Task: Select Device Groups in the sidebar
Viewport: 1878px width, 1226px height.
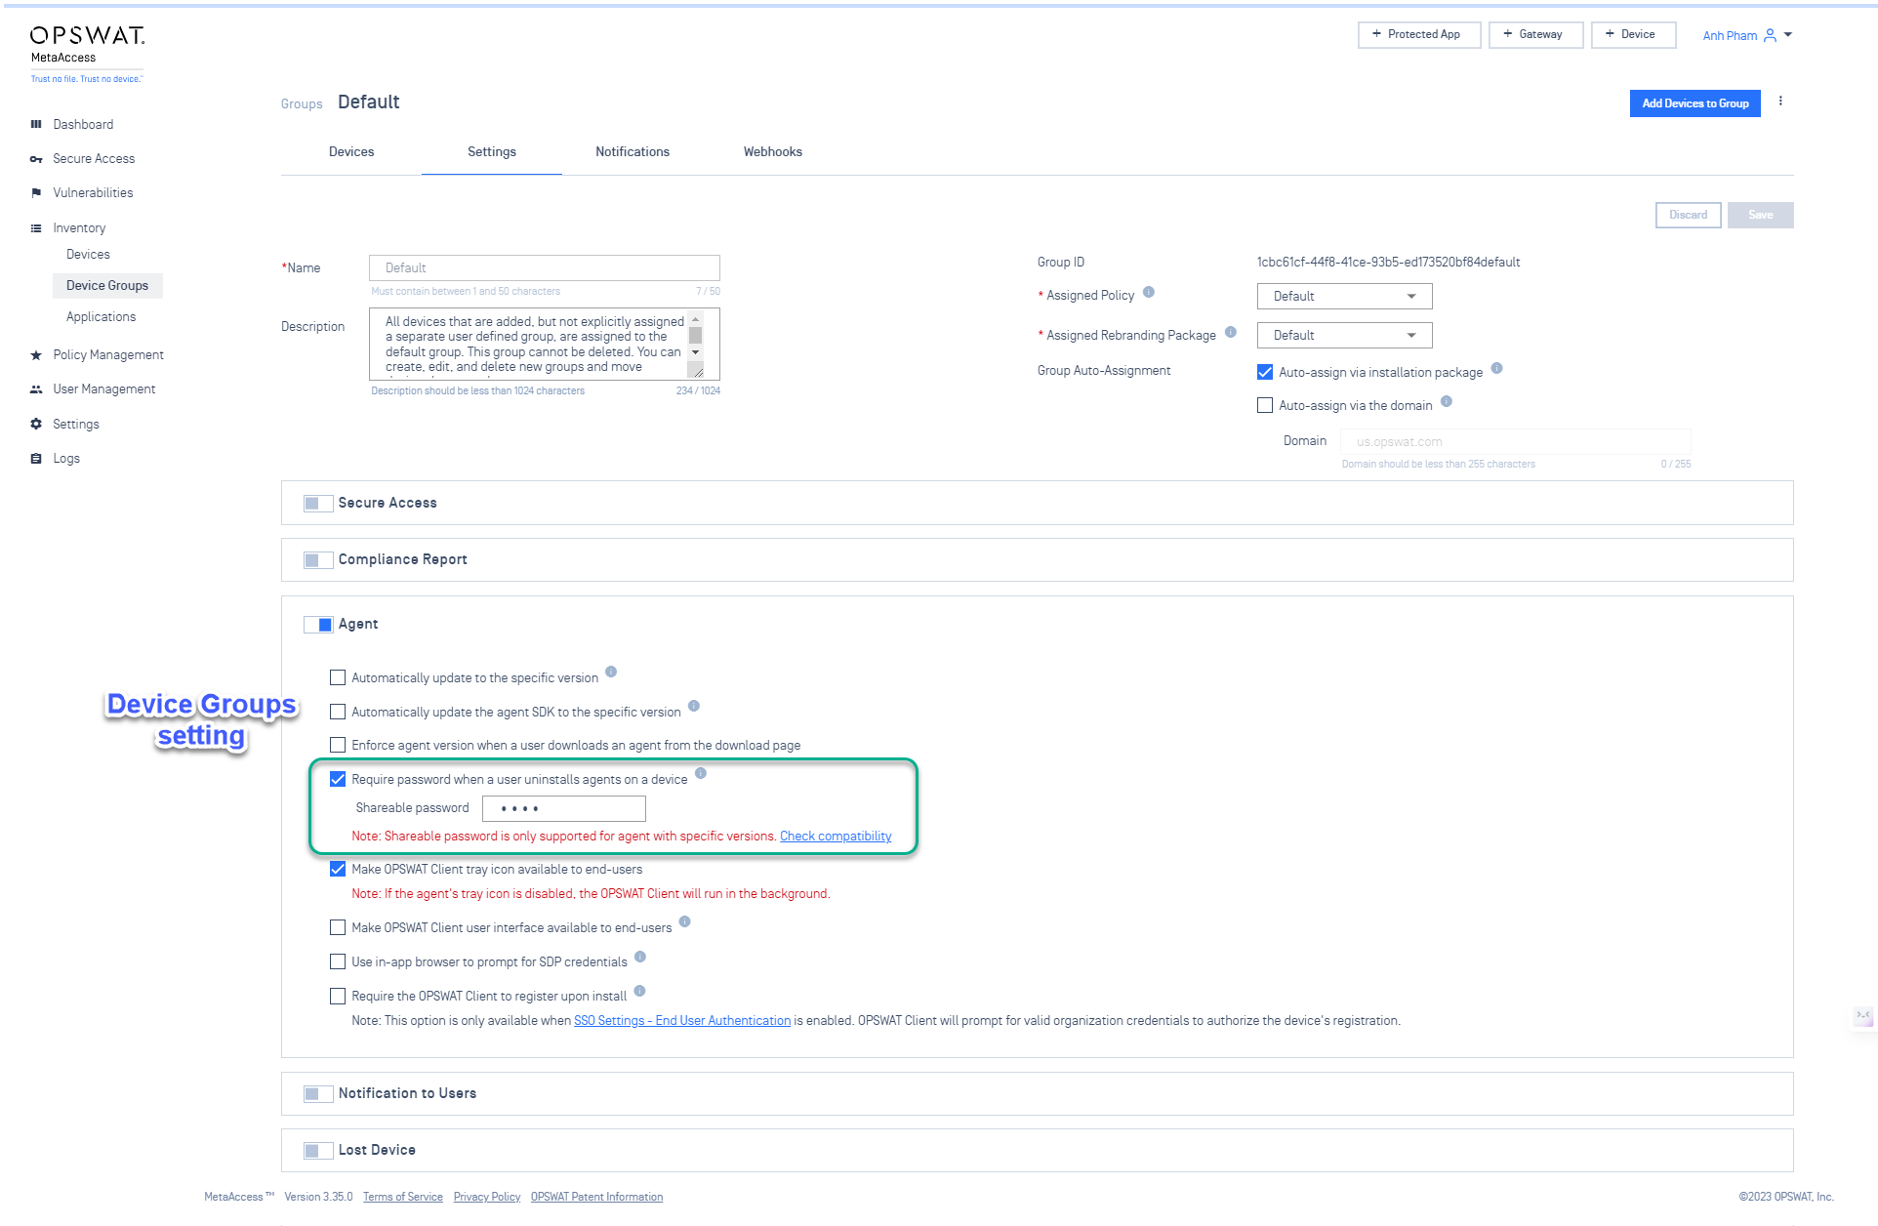Action: (x=107, y=286)
